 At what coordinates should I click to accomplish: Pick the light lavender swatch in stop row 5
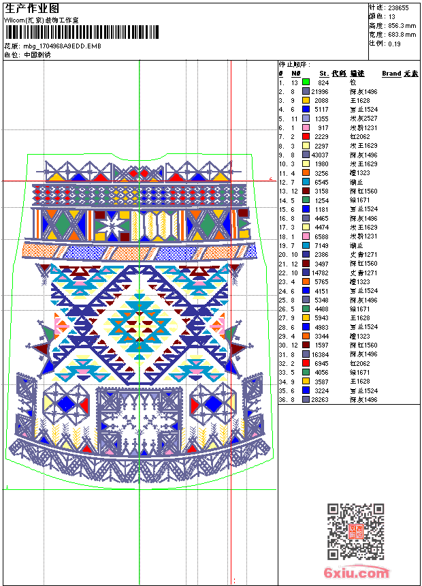306,119
